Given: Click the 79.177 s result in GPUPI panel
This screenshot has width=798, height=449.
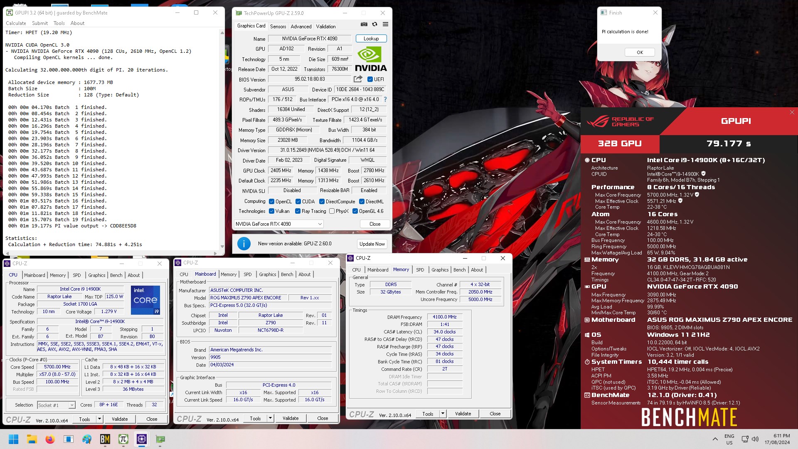Looking at the screenshot, I should click(729, 143).
